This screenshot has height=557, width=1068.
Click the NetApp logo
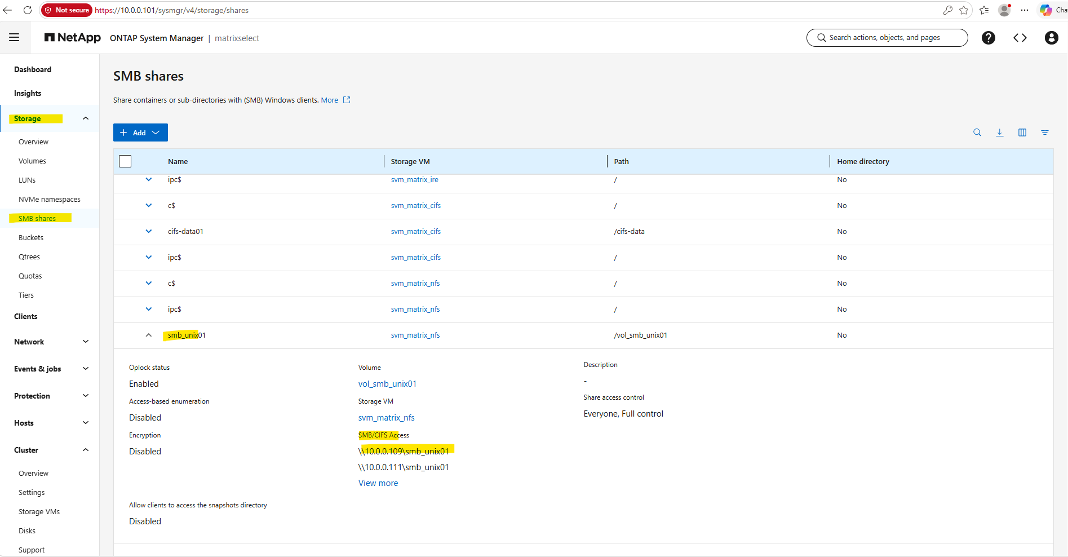pyautogui.click(x=73, y=38)
